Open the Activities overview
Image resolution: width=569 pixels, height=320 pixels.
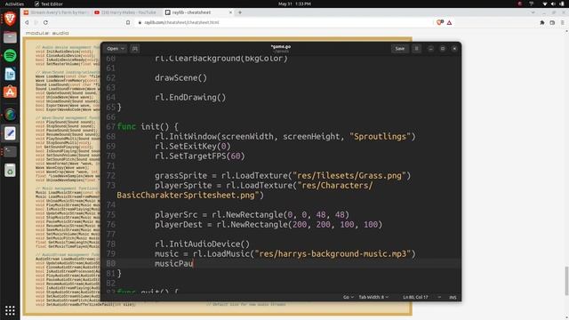(14, 4)
